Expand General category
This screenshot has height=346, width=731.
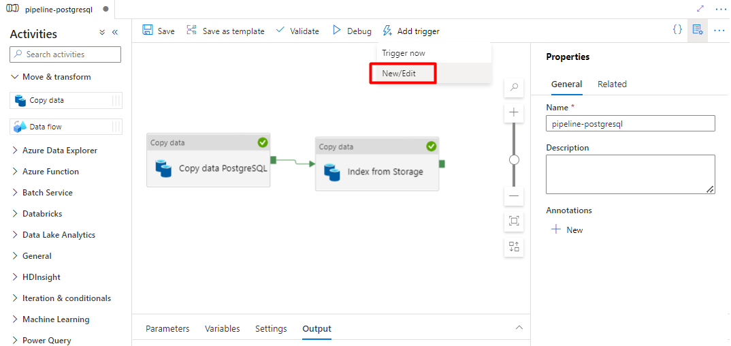[32, 256]
